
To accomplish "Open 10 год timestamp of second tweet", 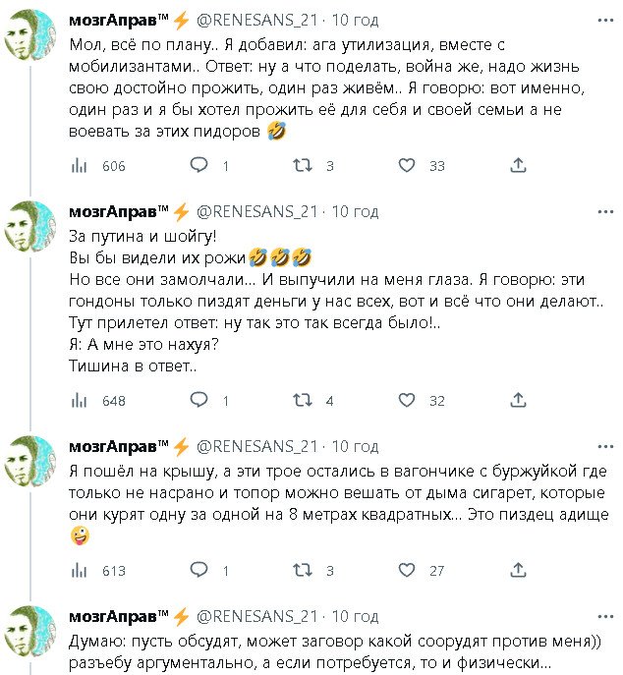I will tap(354, 211).
